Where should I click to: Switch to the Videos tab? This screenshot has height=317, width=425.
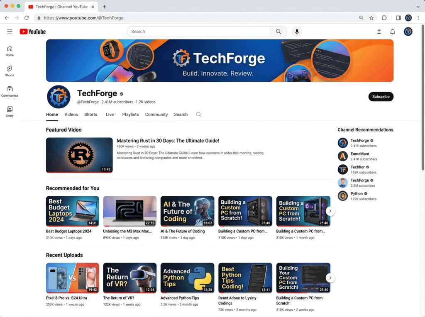[71, 115]
